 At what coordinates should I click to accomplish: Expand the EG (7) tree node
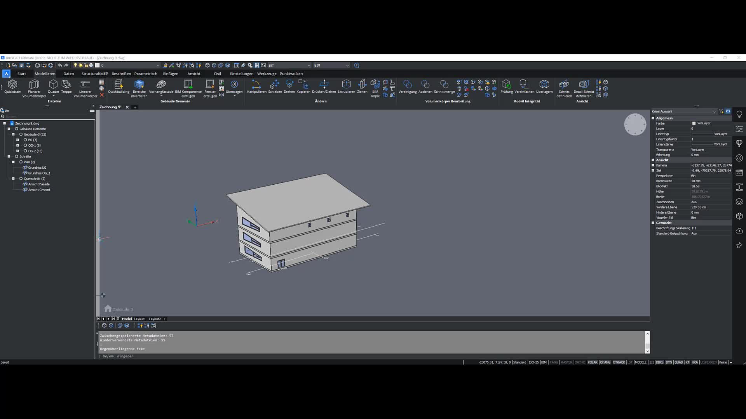17,140
